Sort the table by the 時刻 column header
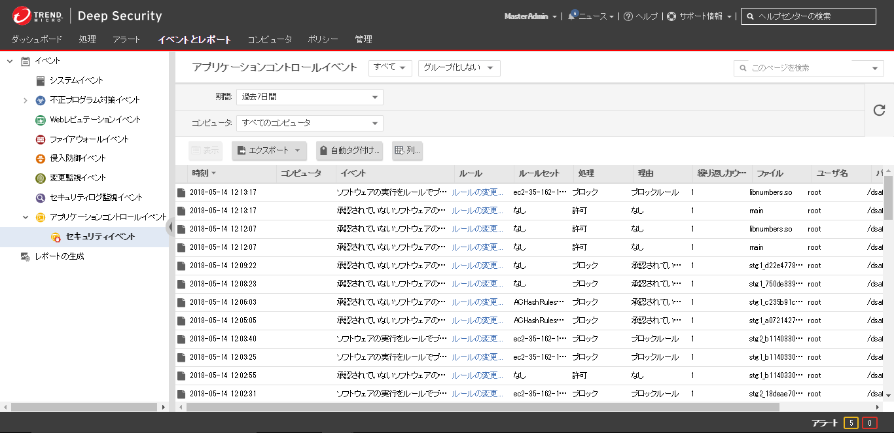 (200, 173)
